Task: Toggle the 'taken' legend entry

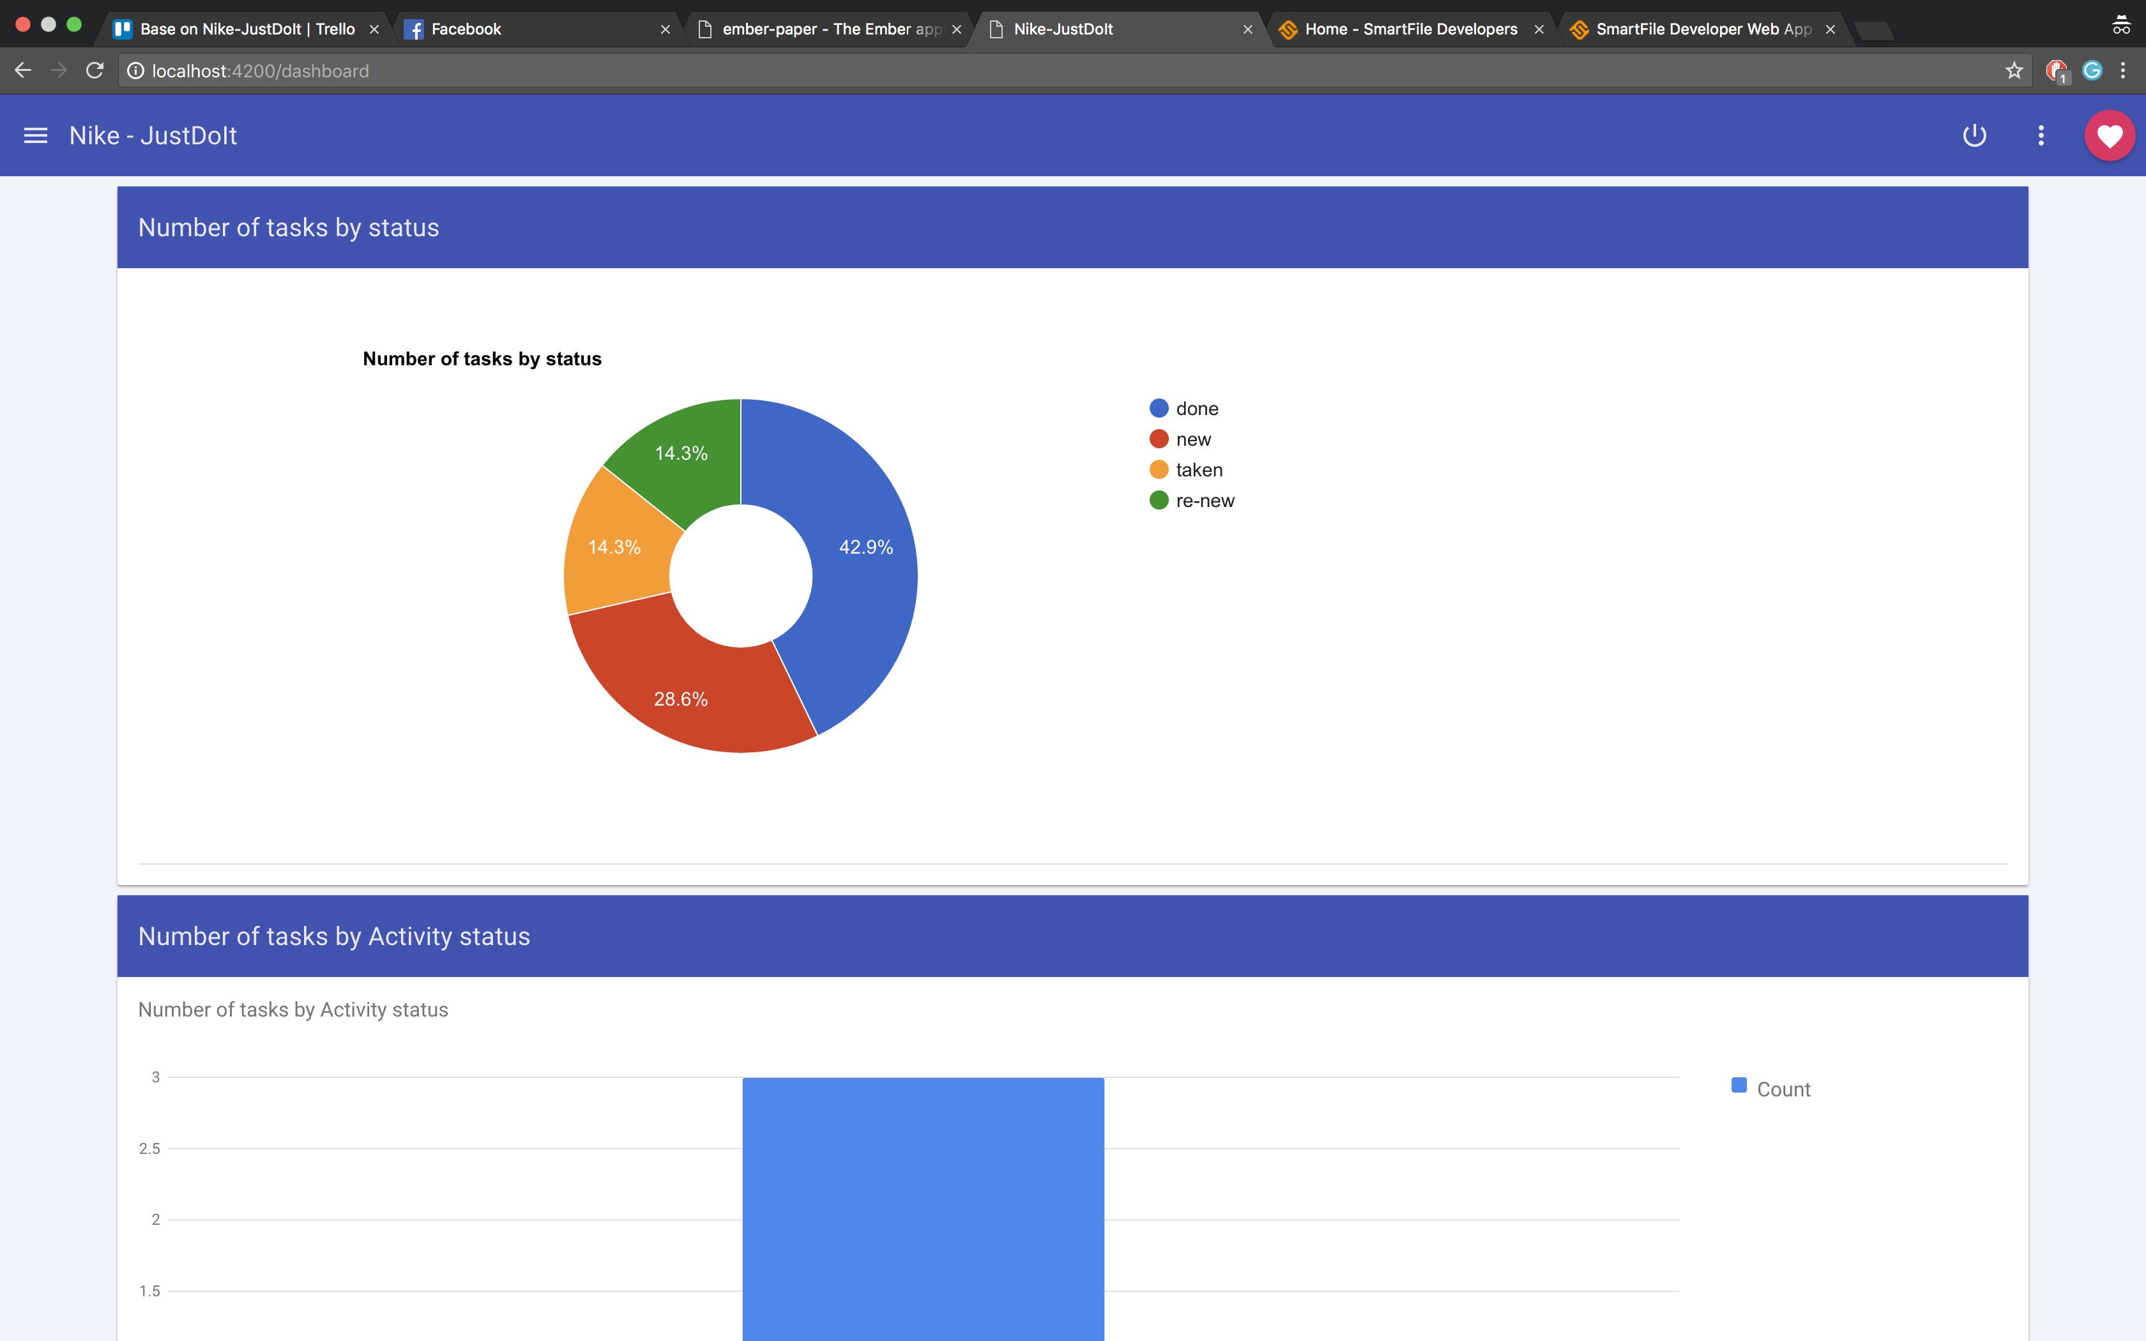Action: pos(1198,470)
